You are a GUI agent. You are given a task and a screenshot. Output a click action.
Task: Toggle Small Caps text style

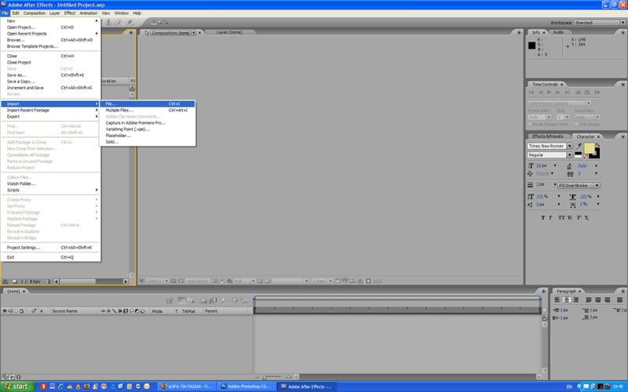coord(569,218)
